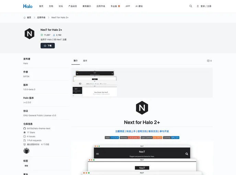
Task: Open the bit15k/halo-theme-next repository link
Action: pyautogui.click(x=39, y=129)
